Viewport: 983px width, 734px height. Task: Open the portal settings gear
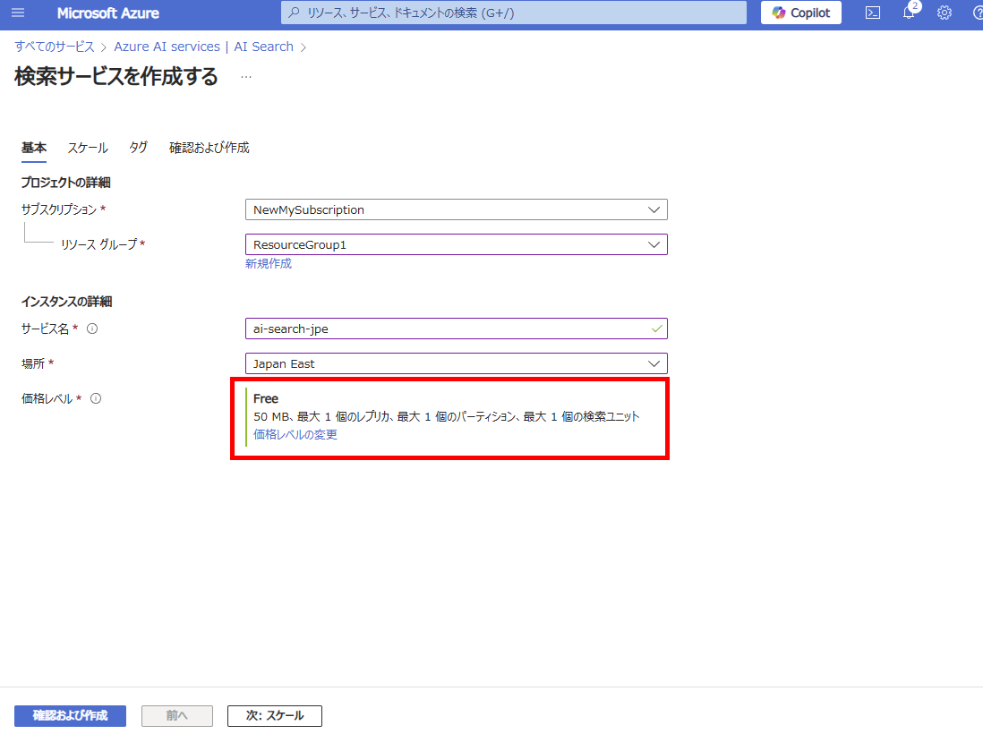pos(944,13)
